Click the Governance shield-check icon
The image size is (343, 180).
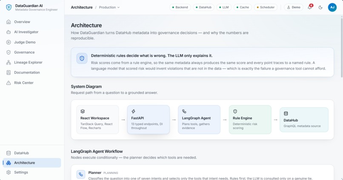tap(9, 52)
